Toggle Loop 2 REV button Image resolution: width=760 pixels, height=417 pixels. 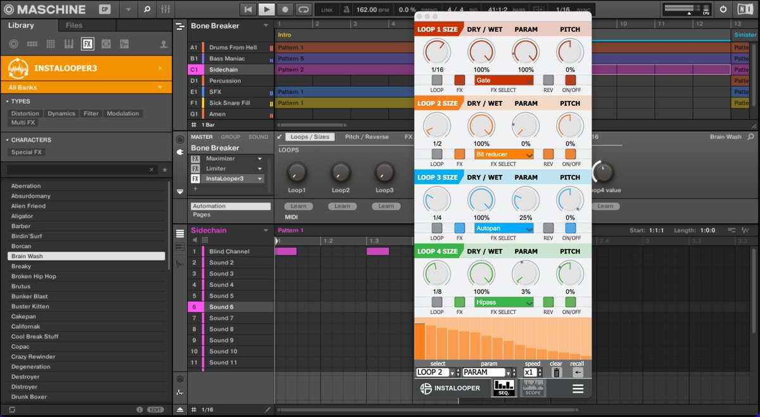[548, 154]
